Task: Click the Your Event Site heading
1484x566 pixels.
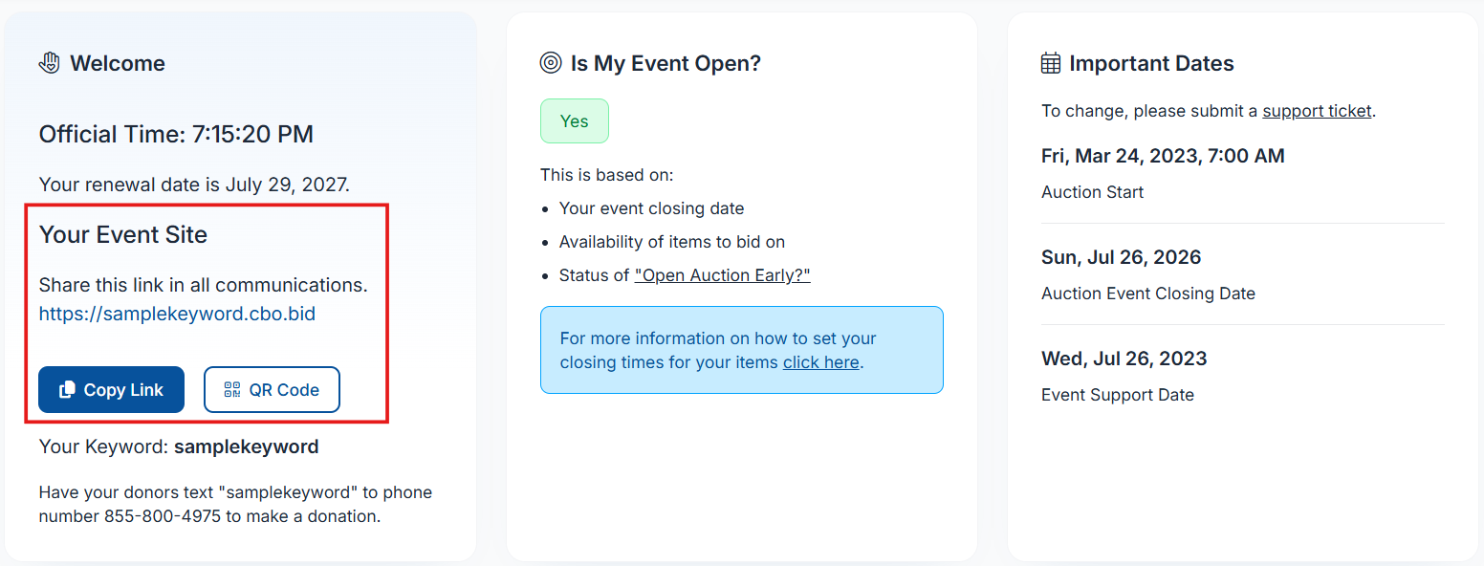Action: (123, 235)
